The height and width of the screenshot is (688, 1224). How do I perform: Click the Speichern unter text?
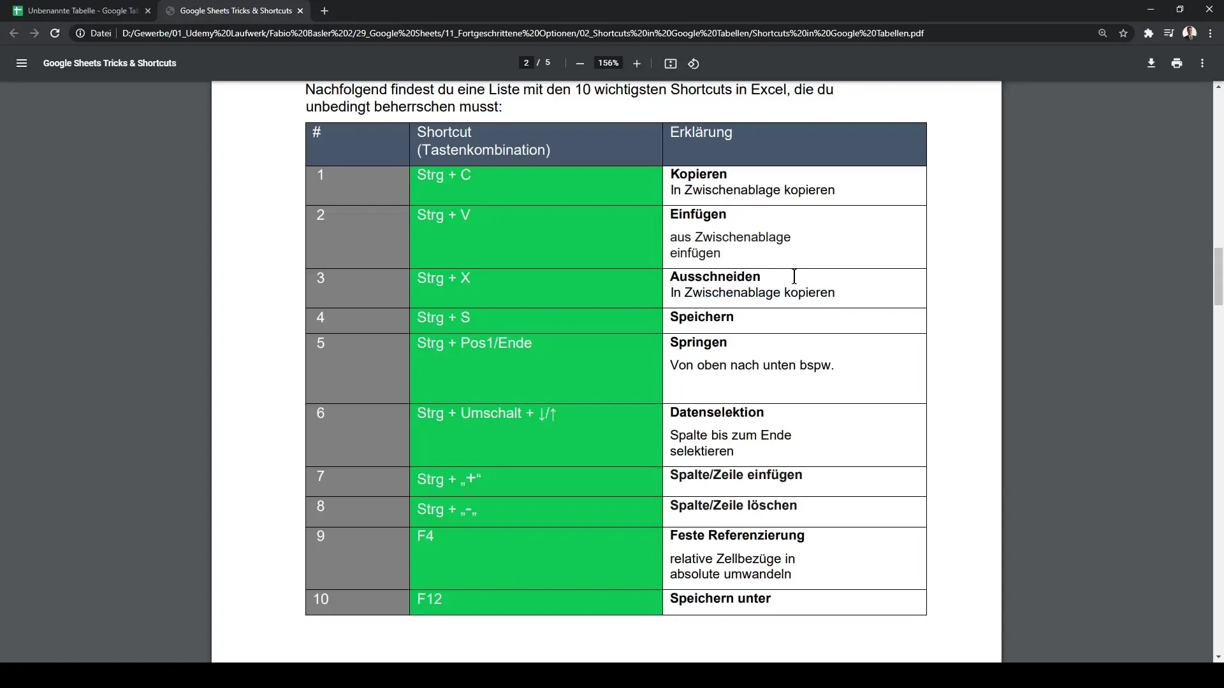[720, 599]
